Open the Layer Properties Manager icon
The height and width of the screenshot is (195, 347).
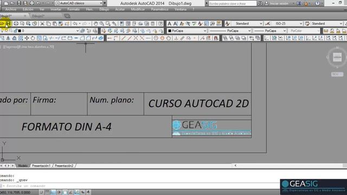click(x=82, y=31)
